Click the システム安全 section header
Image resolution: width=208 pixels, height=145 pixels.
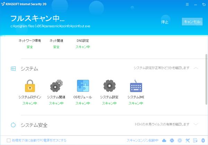click(34, 125)
